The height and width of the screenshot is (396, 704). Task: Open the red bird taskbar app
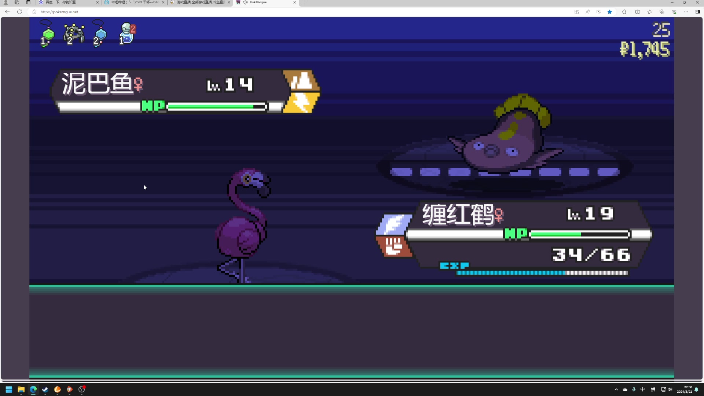(x=69, y=389)
